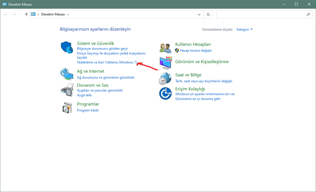
Task: Click the shield icon beside Hesap türünü değiştir
Action: [177, 50]
